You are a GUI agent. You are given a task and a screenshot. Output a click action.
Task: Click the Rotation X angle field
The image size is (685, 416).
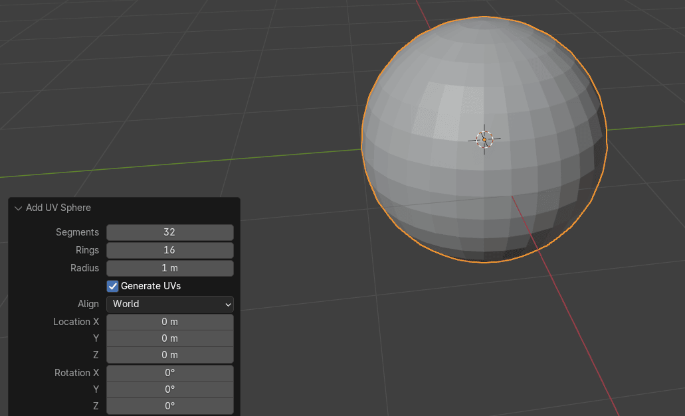169,373
